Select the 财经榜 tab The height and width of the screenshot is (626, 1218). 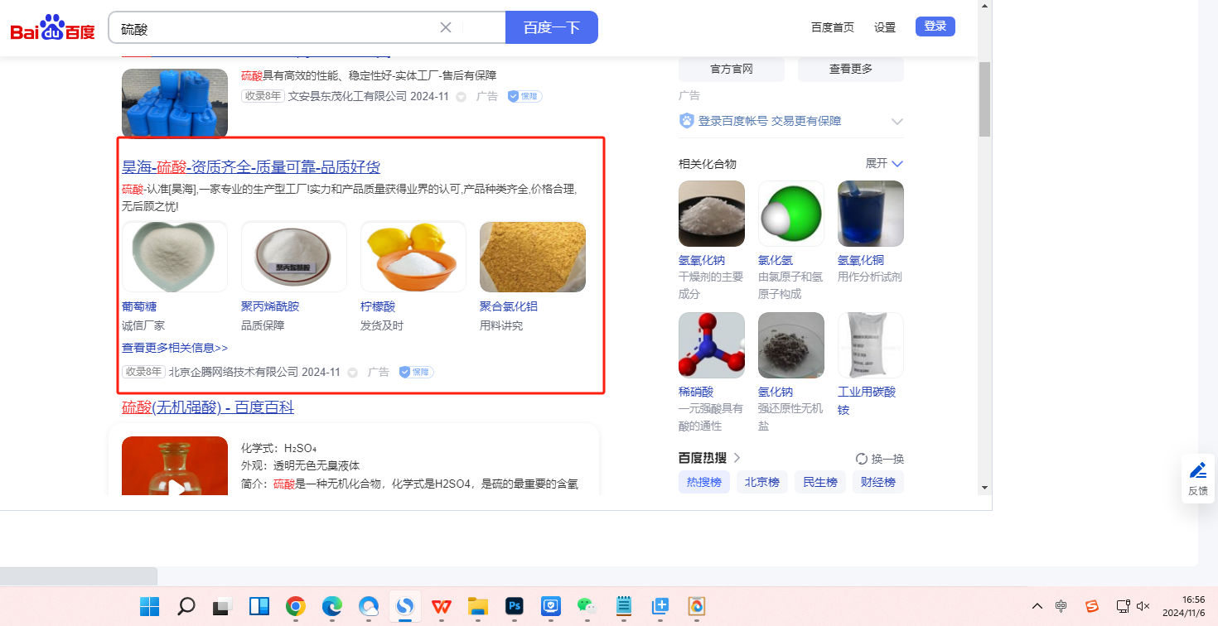pos(878,482)
